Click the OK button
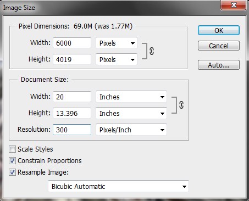This screenshot has height=201, width=249. 219,30
